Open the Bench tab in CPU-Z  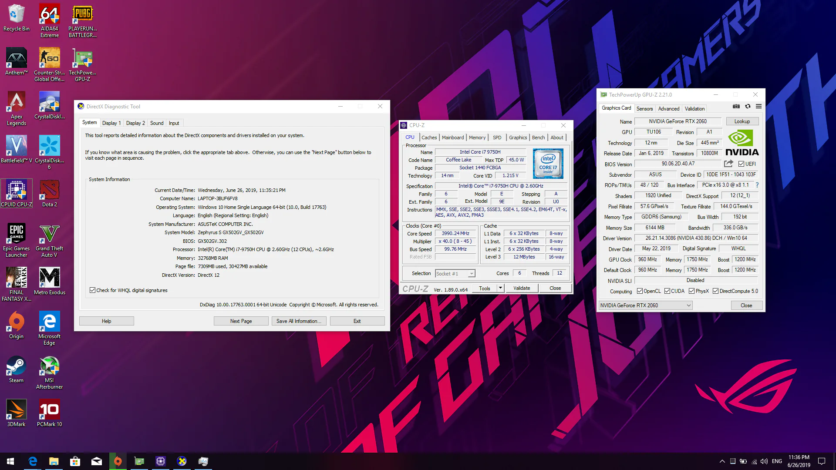[539, 138]
